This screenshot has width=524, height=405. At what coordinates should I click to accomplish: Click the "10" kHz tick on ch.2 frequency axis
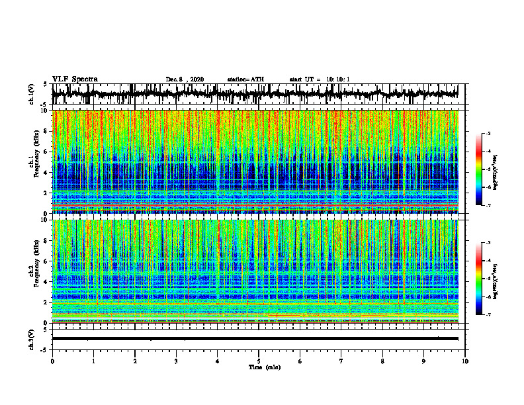45,220
